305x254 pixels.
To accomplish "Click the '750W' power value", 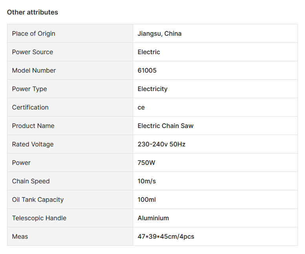I will 146,163.
